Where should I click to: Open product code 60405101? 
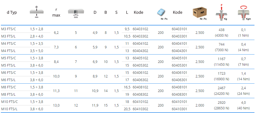(x=179, y=58)
